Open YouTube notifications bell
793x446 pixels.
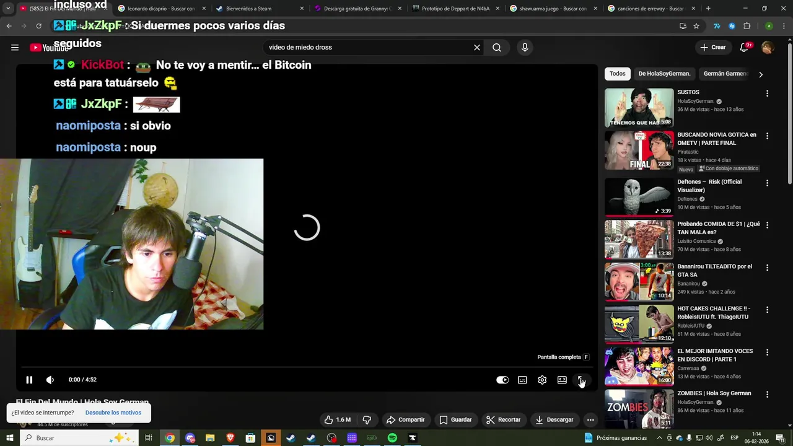pos(744,47)
